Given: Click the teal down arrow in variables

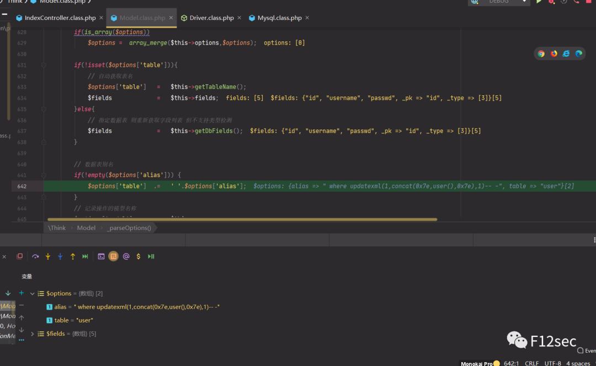Looking at the screenshot, I should (8, 293).
